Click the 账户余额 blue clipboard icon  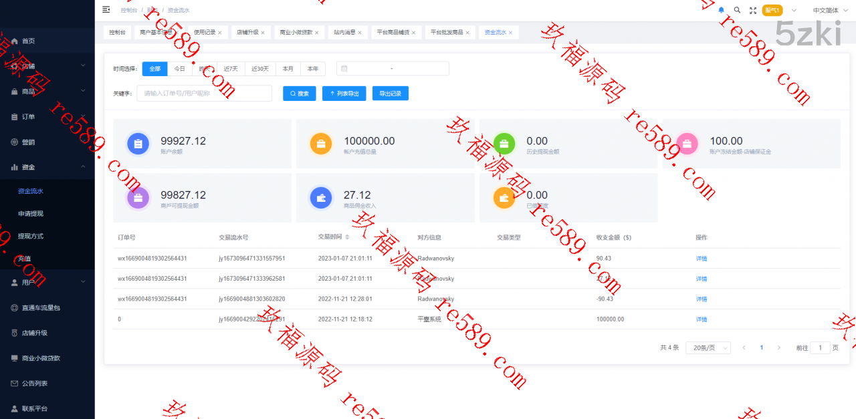coord(138,144)
